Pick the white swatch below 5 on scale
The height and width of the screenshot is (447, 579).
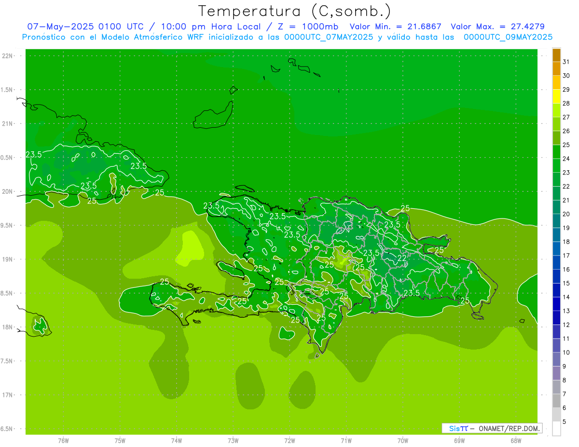click(556, 429)
